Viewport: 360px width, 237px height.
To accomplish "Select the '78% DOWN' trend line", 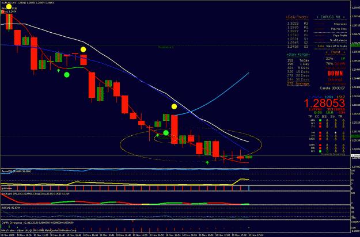I will (x=335, y=63).
